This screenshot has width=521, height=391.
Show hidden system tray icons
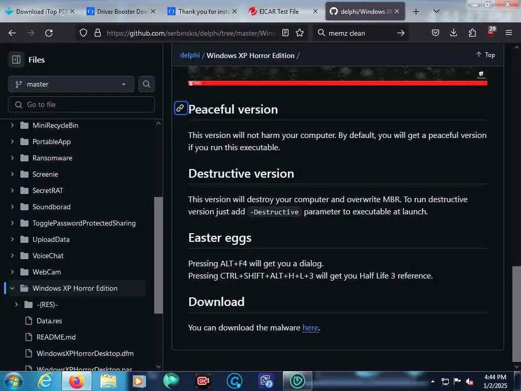432,381
